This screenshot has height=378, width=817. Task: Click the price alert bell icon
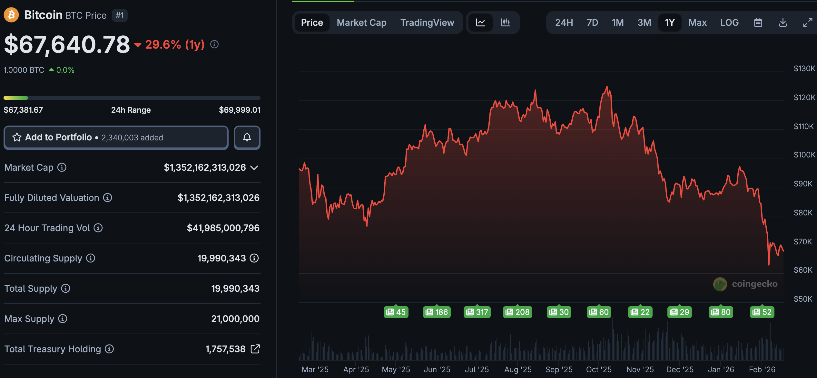click(x=247, y=137)
